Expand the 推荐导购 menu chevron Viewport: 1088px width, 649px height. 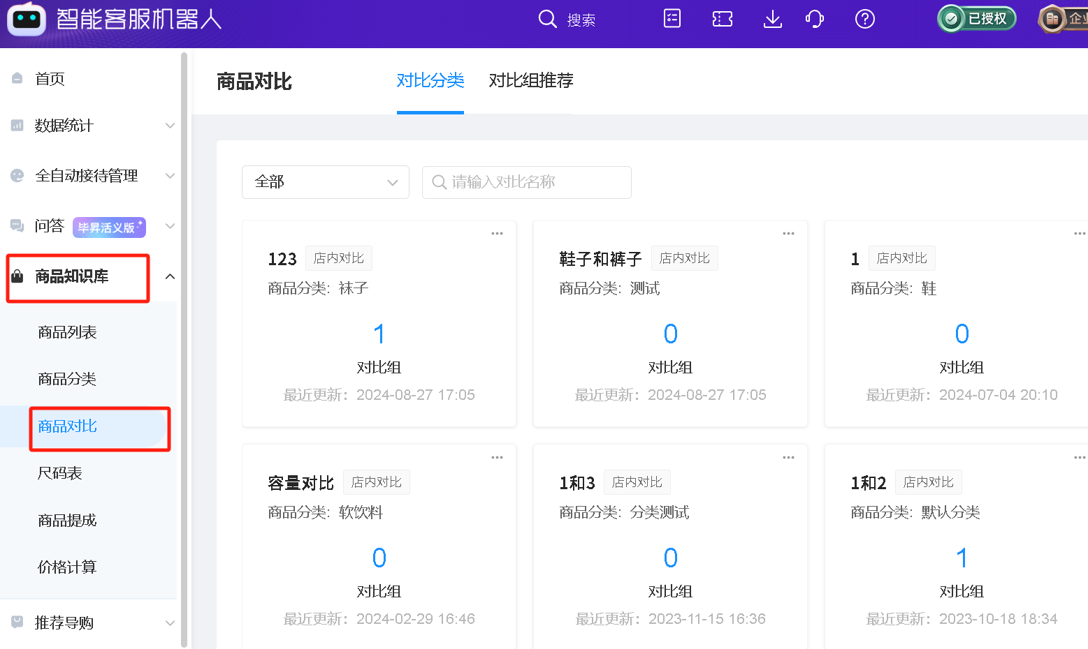click(x=170, y=622)
